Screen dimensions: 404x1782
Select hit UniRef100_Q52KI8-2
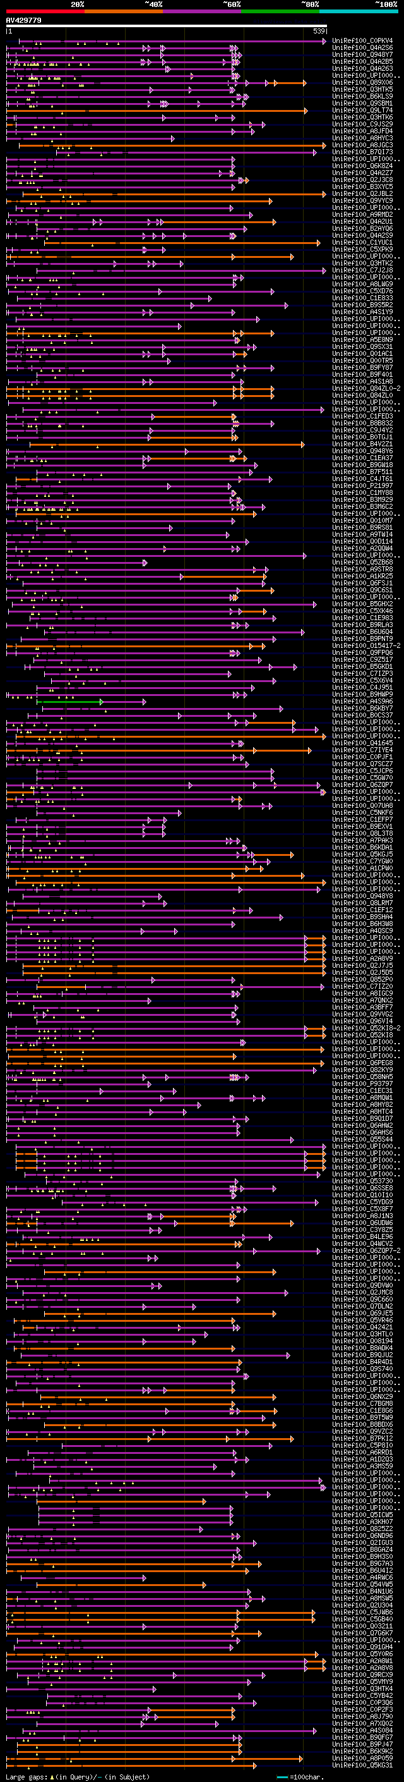(366, 1028)
